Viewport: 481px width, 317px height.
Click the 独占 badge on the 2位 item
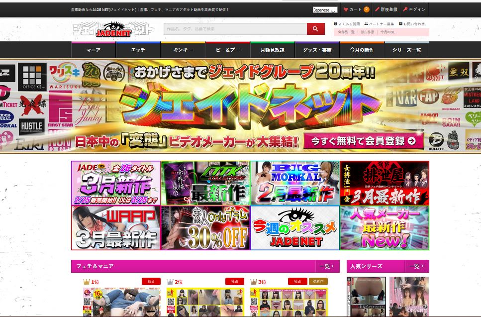(x=235, y=281)
